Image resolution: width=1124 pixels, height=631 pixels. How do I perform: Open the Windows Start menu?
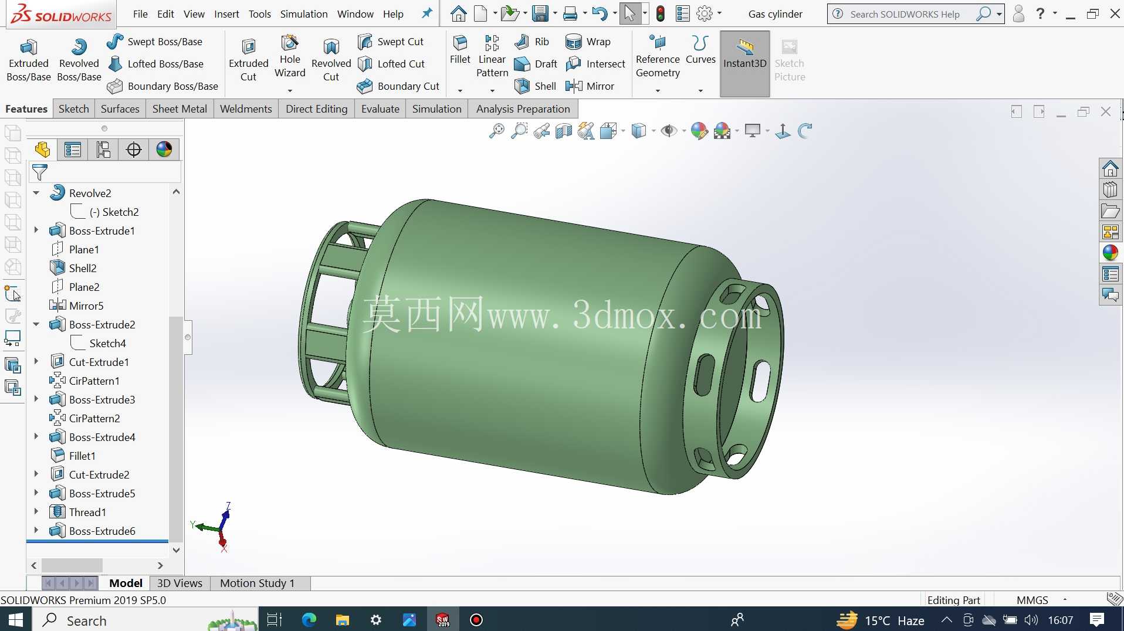(x=16, y=620)
